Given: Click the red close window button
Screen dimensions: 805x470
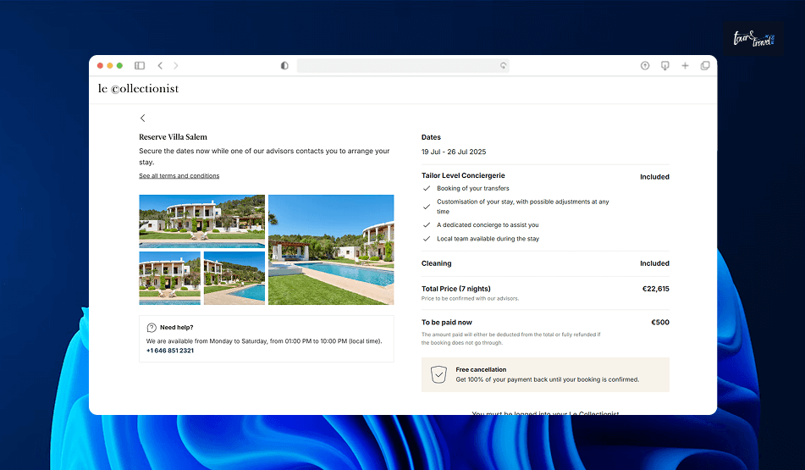Looking at the screenshot, I should pyautogui.click(x=100, y=66).
